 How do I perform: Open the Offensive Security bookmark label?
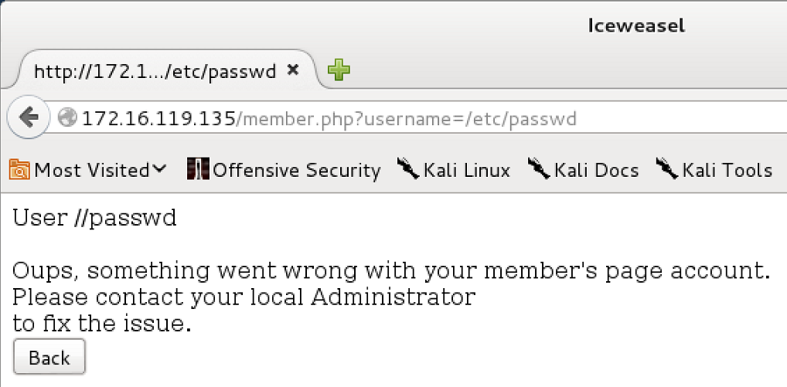pyautogui.click(x=297, y=171)
